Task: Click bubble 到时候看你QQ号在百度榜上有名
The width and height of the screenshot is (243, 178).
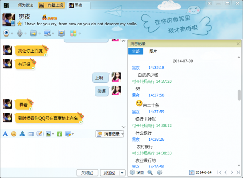Action: 48,118
